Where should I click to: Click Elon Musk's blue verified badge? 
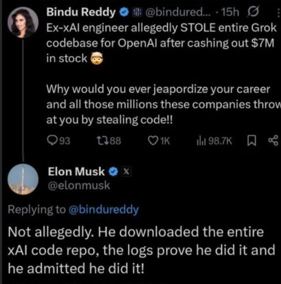click(113, 172)
